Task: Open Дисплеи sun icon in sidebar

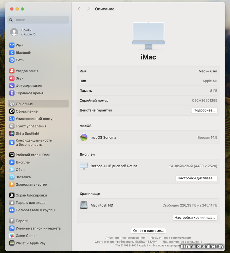Action: (x=12, y=162)
